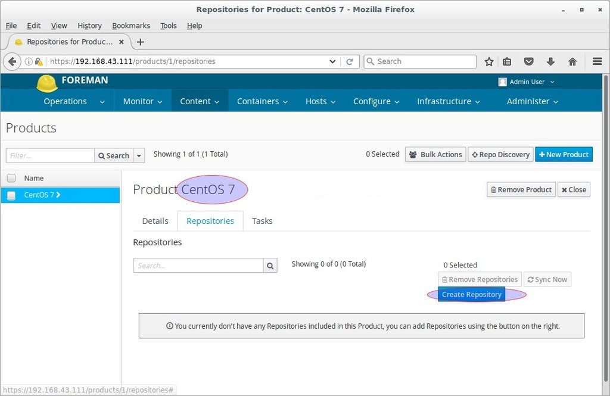Open Repo Discovery

500,154
